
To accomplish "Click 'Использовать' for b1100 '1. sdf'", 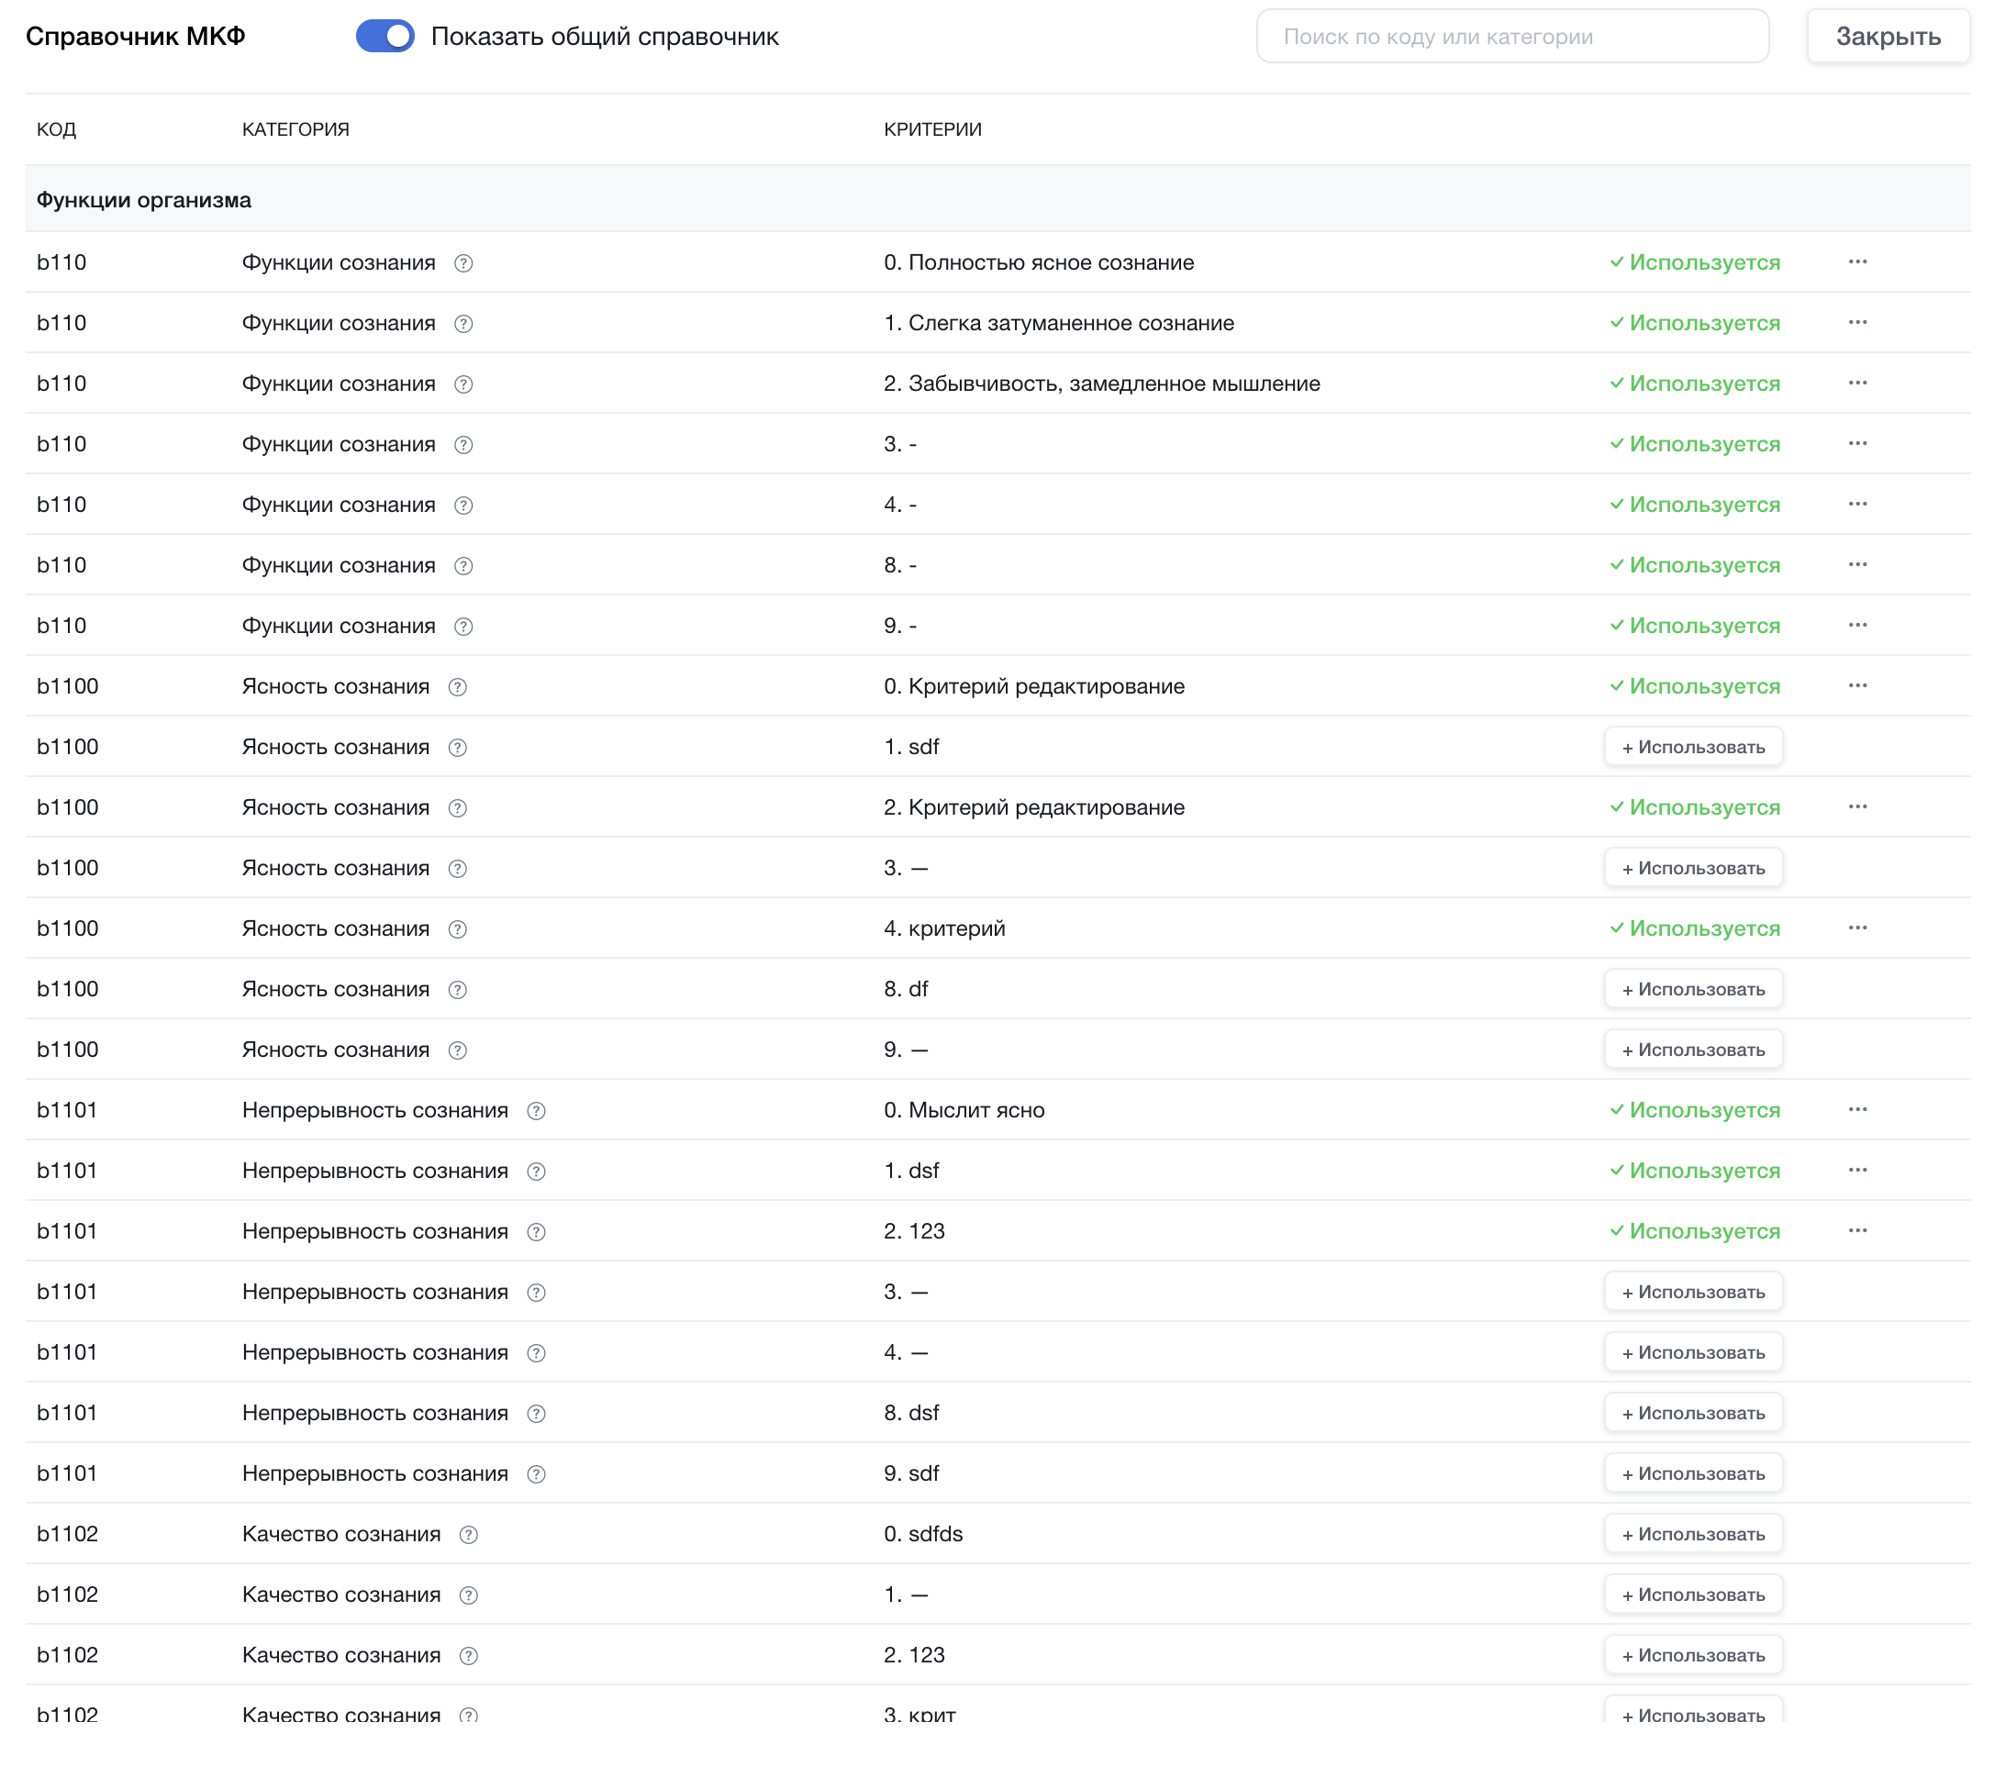I will tap(1692, 747).
